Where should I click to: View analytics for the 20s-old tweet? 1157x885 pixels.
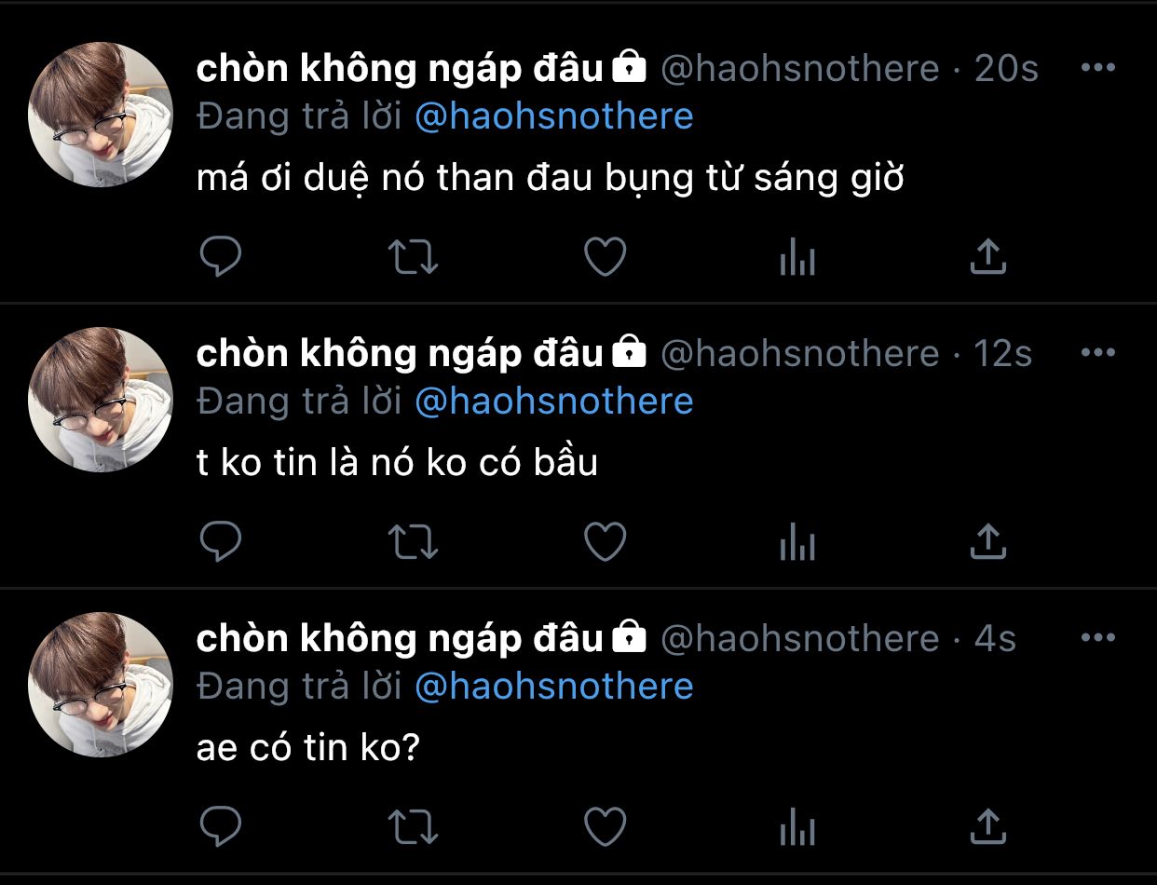797,257
